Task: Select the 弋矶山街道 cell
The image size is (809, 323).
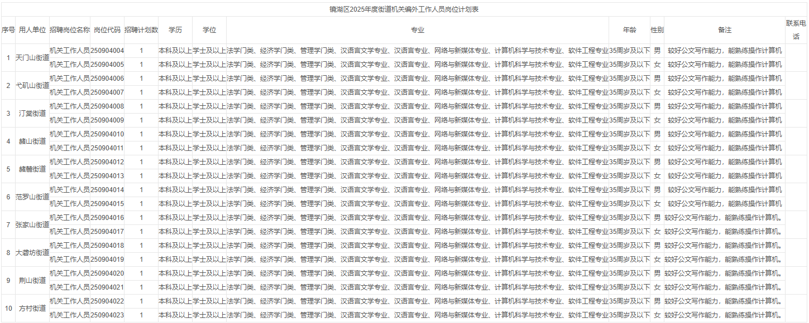Action: (x=32, y=85)
